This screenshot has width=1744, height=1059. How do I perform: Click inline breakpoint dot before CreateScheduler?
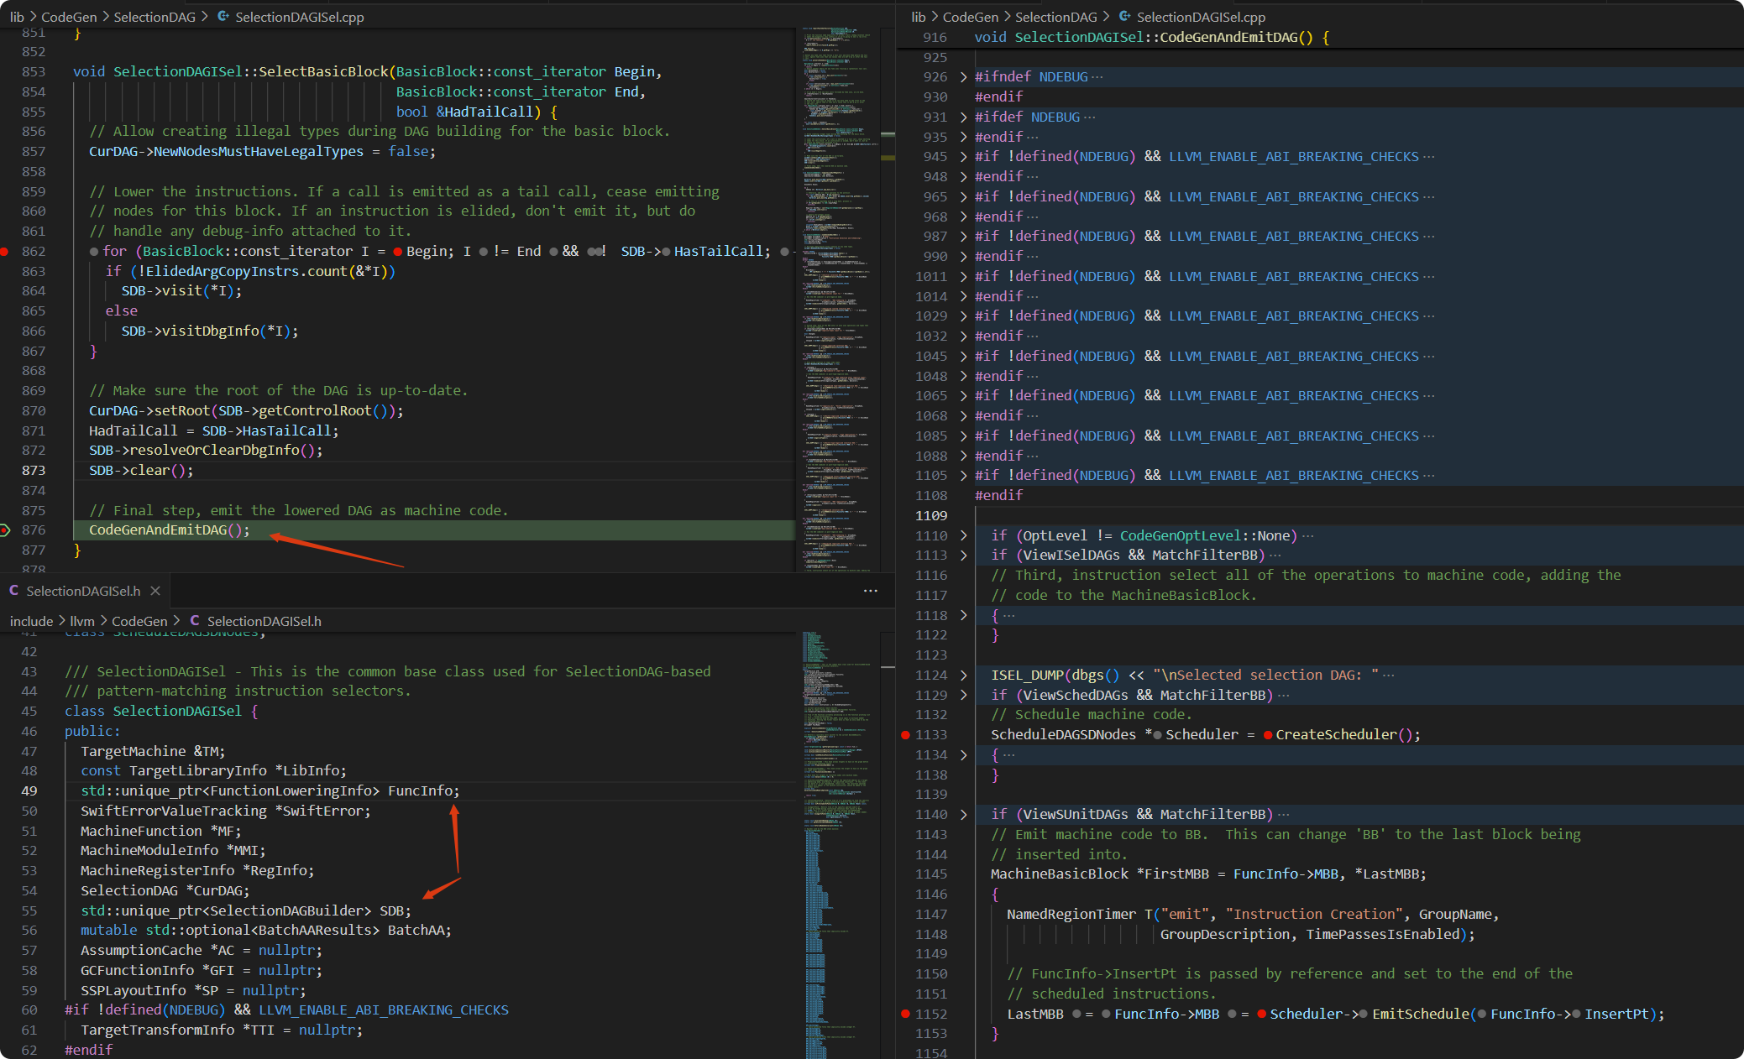pos(1267,735)
